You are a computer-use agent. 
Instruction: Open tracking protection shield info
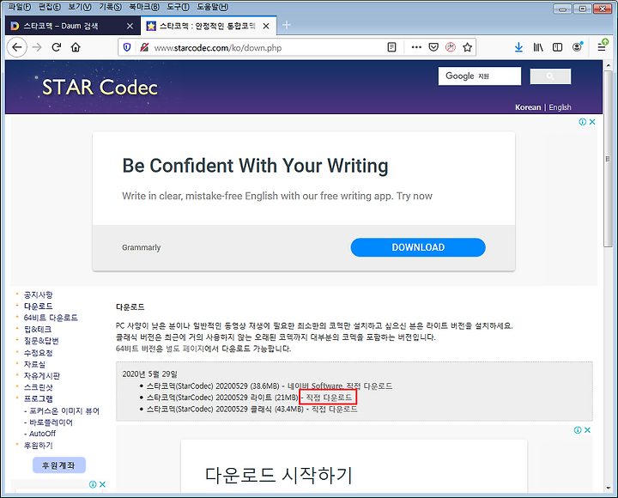tap(127, 48)
